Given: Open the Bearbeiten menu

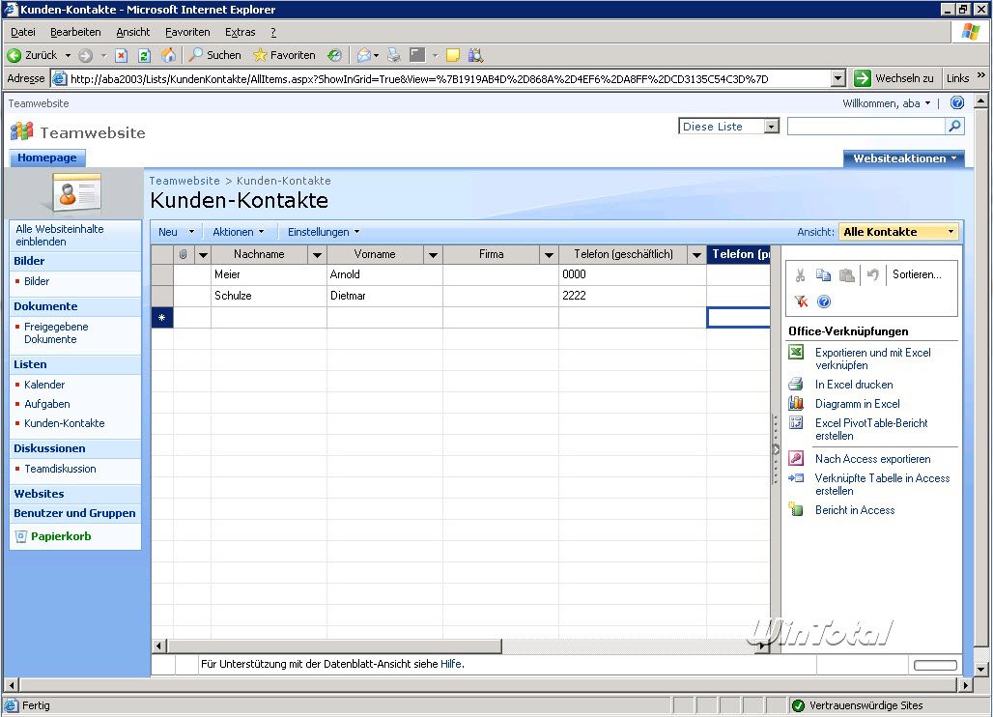Looking at the screenshot, I should (x=75, y=32).
